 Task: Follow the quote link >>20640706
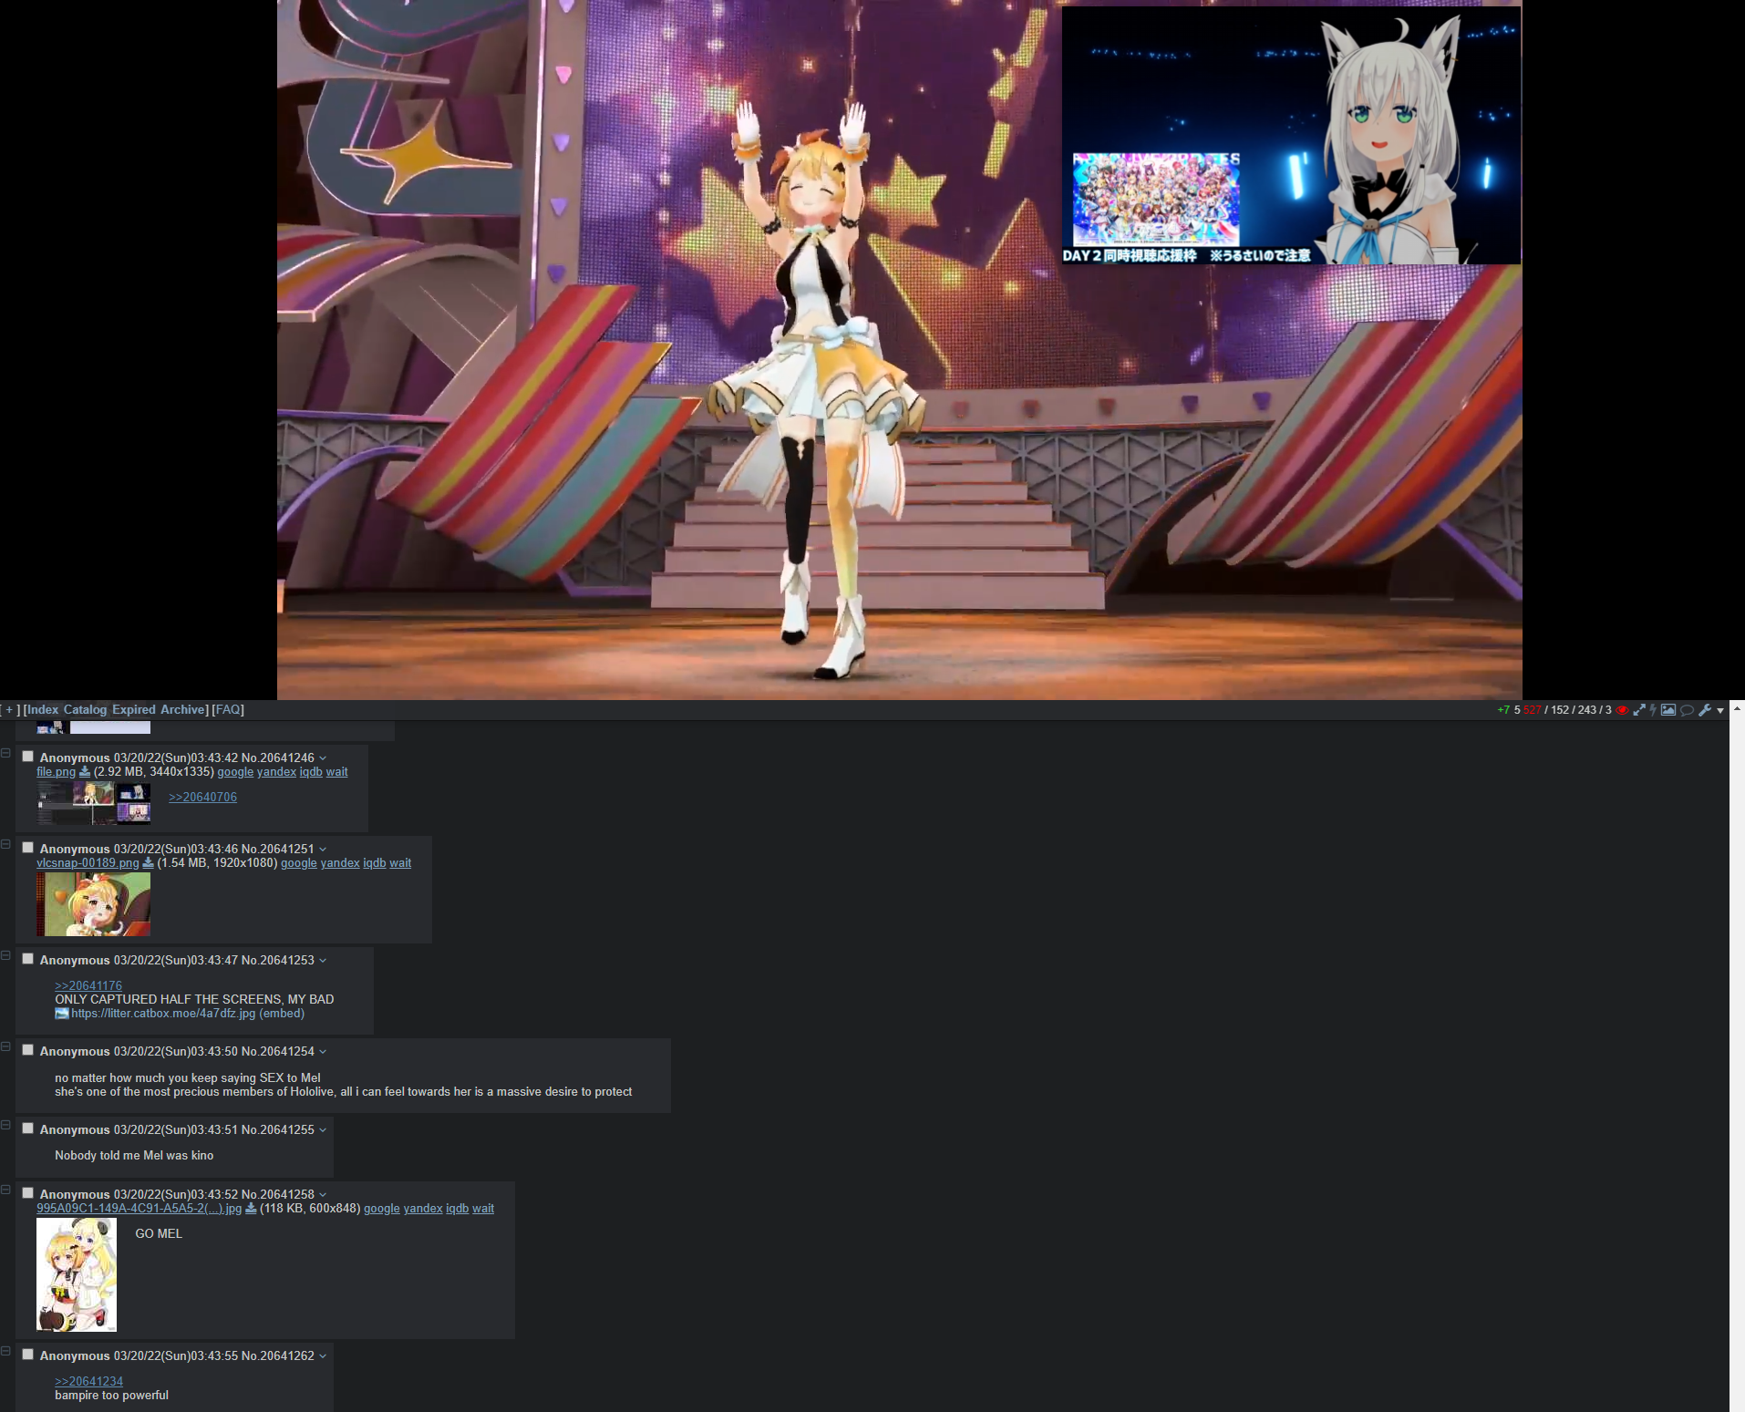tap(202, 798)
